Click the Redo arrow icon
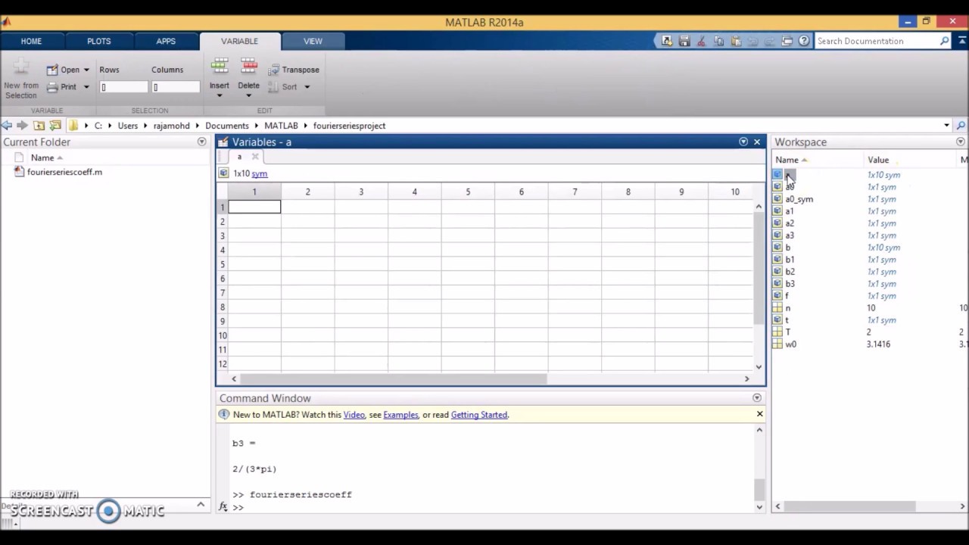Image resolution: width=969 pixels, height=545 pixels. tap(770, 41)
